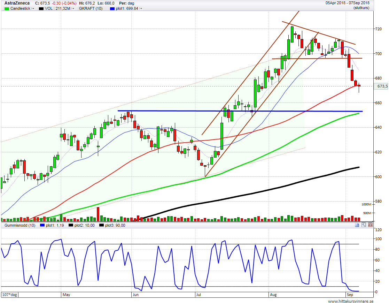The height and width of the screenshot is (303, 389).
Task: Open the top plot1 699.84 dropdown arrow
Action: [141, 8]
